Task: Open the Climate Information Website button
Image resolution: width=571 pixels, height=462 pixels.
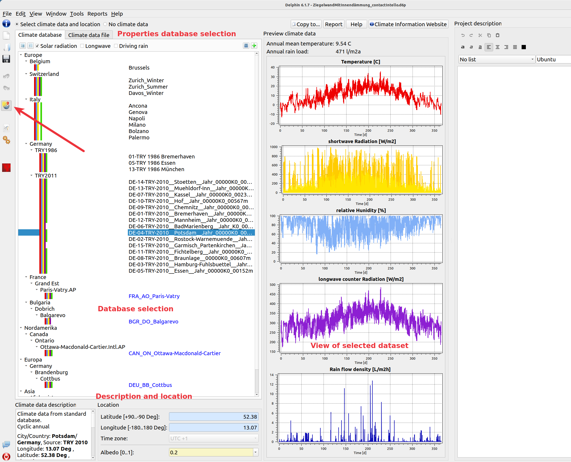Action: (408, 24)
